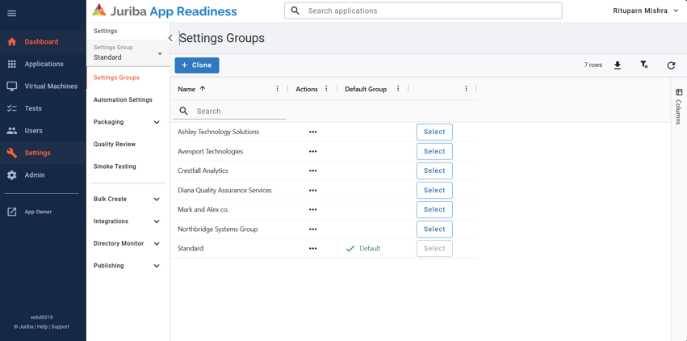Screen dimensions: 687x341
Task: Click the Juriba logo
Action: [x=165, y=11]
